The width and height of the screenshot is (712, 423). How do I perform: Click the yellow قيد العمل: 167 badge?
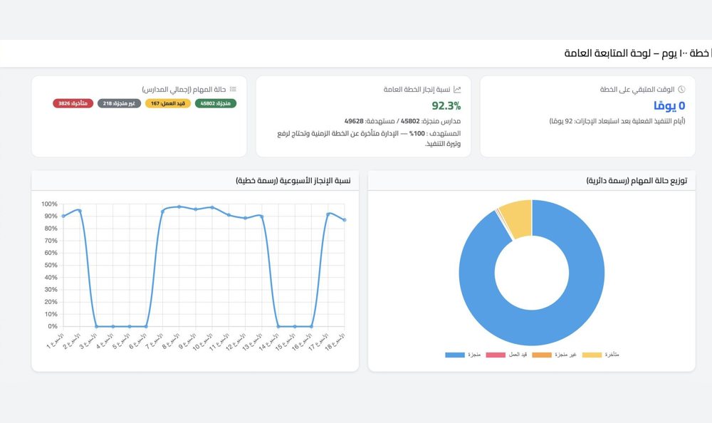(x=168, y=103)
